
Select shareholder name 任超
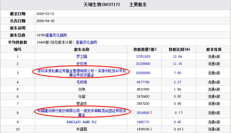pyautogui.click(x=82, y=96)
